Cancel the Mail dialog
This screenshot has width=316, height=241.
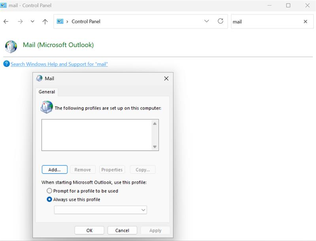pos(122,230)
